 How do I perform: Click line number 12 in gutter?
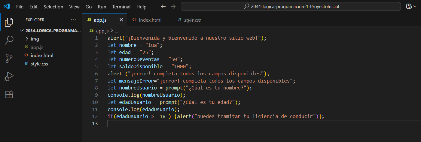coord(95,116)
